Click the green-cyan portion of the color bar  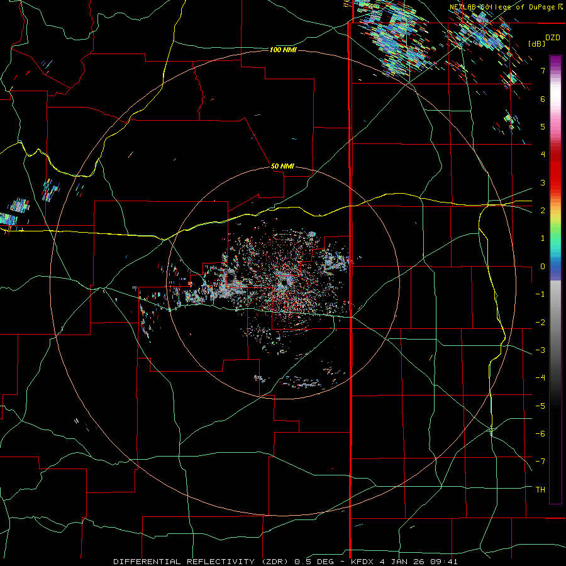[555, 240]
